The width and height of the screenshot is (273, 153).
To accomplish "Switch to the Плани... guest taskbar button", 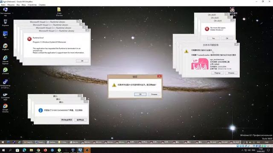I will (x=40, y=142).
